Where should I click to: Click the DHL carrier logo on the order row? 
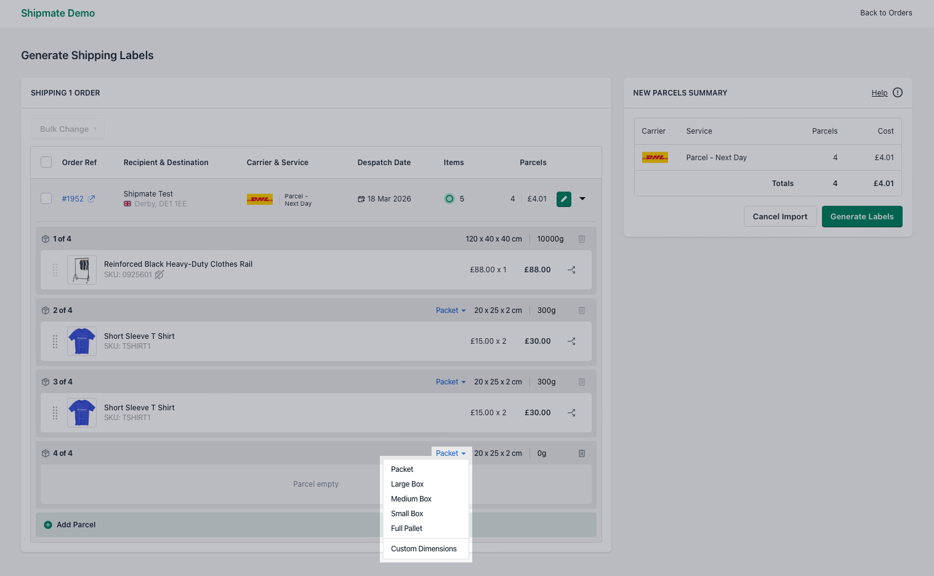259,198
